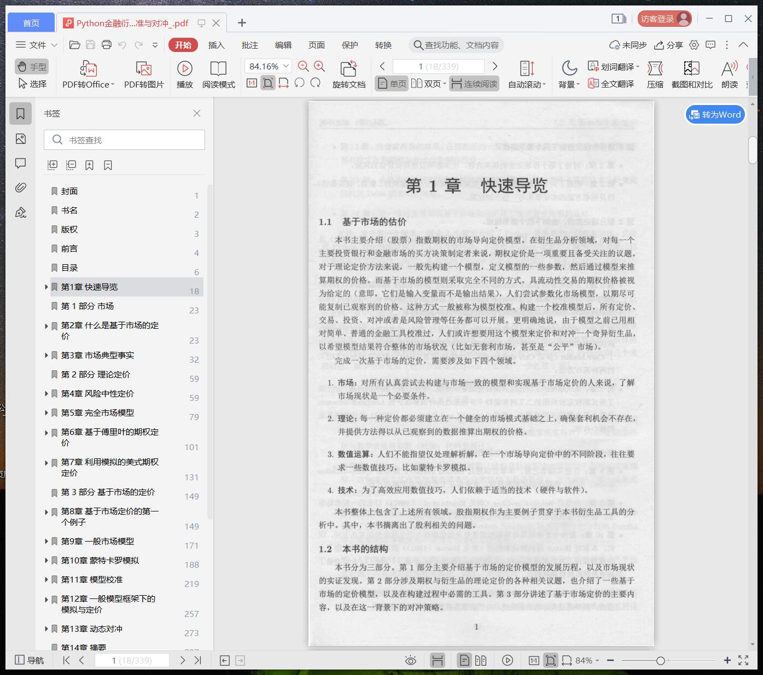Expand 第3章 市场典型事实 bookmark
This screenshot has width=763, height=675.
coord(46,355)
